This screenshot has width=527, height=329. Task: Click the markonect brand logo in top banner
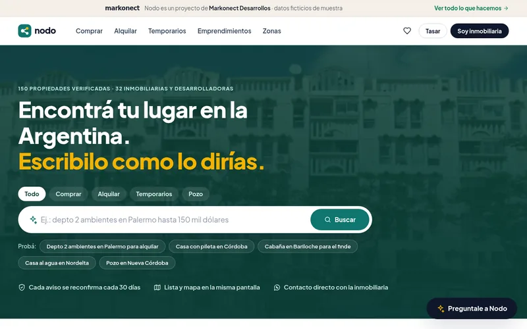[x=122, y=8]
